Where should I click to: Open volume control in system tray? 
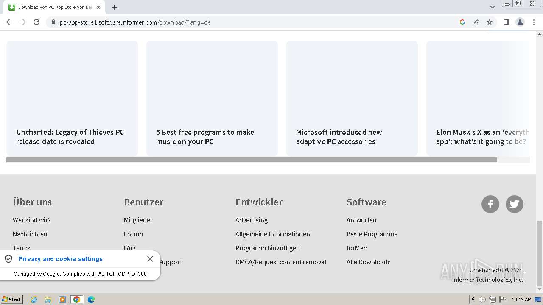click(x=482, y=299)
